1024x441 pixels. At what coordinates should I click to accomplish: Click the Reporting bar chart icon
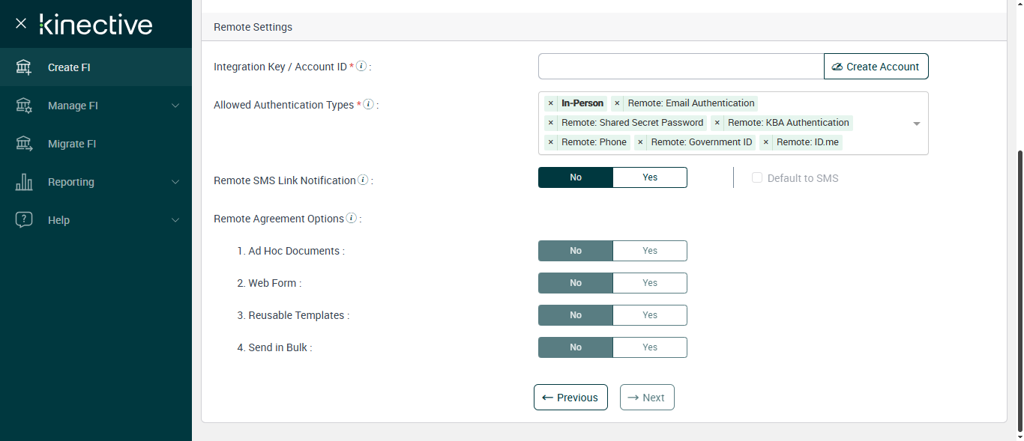[x=24, y=182]
